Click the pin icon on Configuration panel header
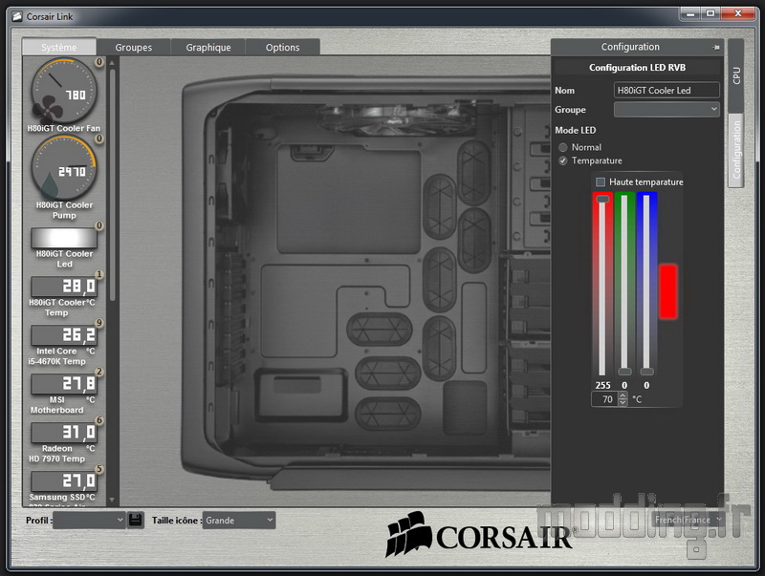This screenshot has width=765, height=576. click(x=715, y=47)
